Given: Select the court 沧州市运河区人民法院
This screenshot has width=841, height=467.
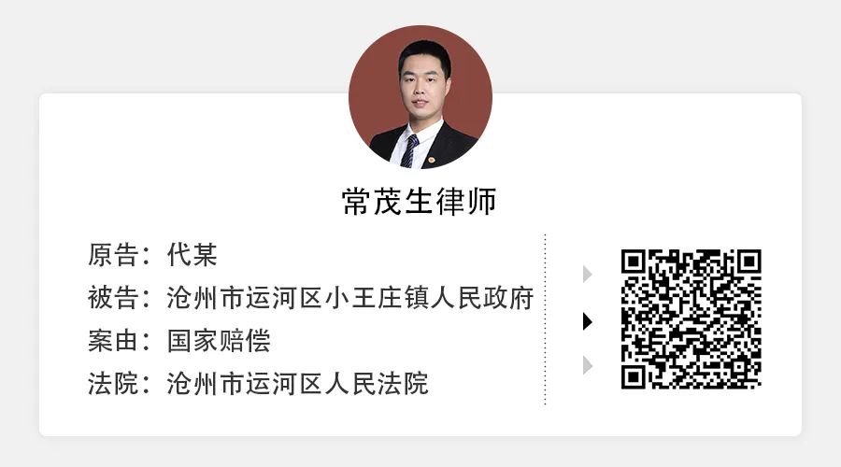Looking at the screenshot, I should tap(298, 383).
